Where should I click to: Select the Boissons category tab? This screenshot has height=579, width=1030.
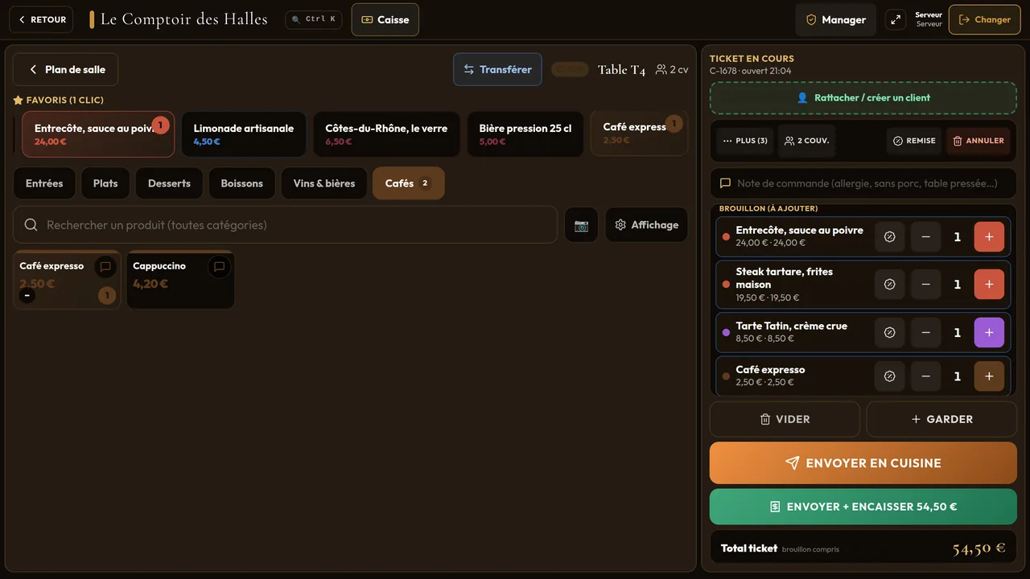pyautogui.click(x=242, y=183)
